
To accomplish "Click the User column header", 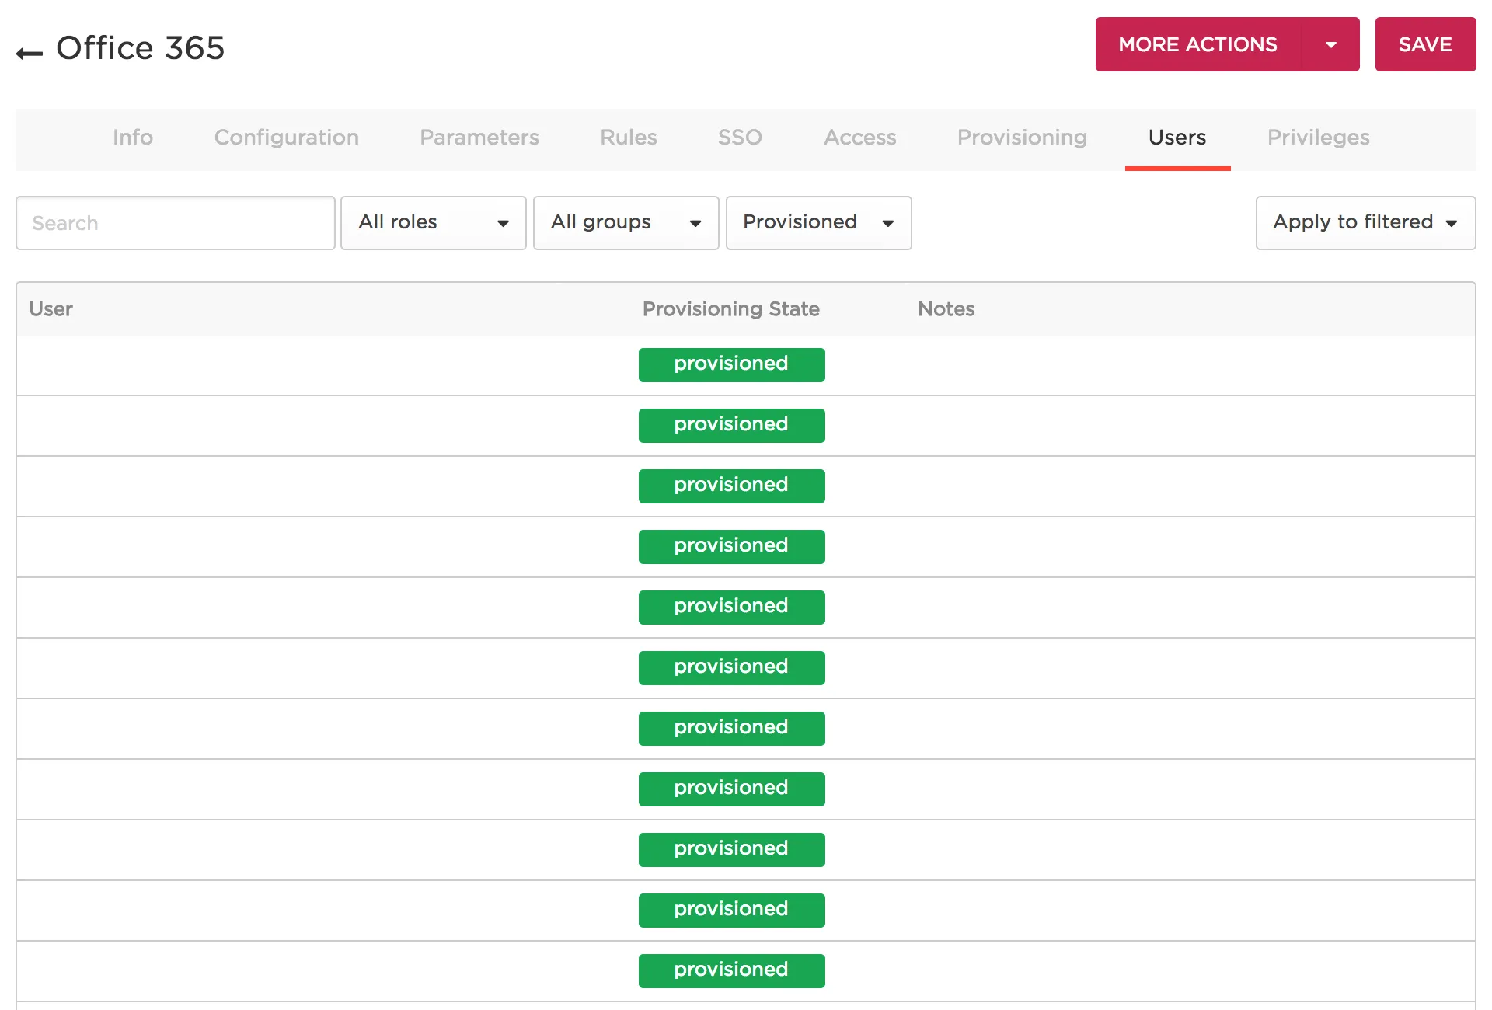I will coord(51,309).
